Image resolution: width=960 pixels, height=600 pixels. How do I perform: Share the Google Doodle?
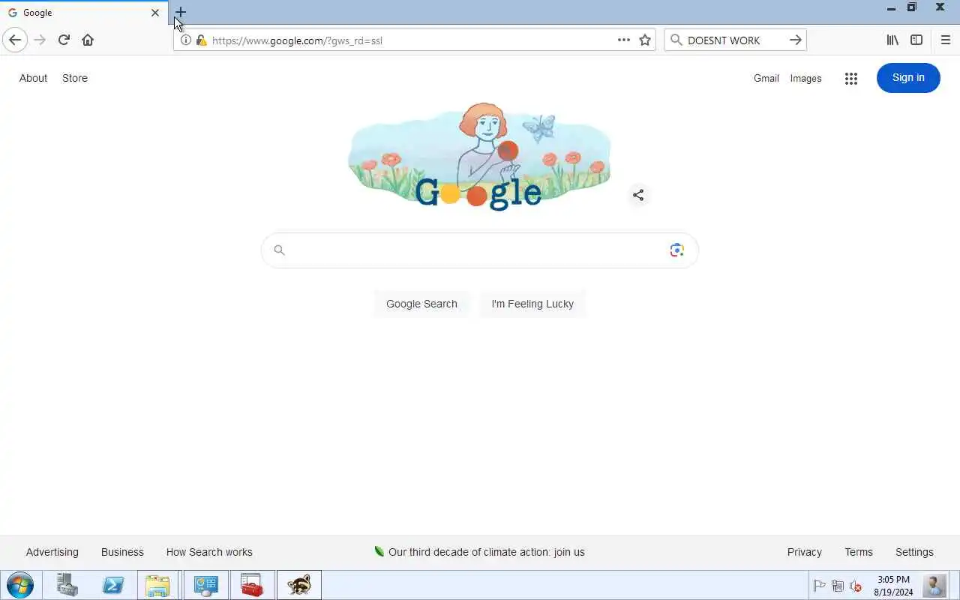[638, 195]
